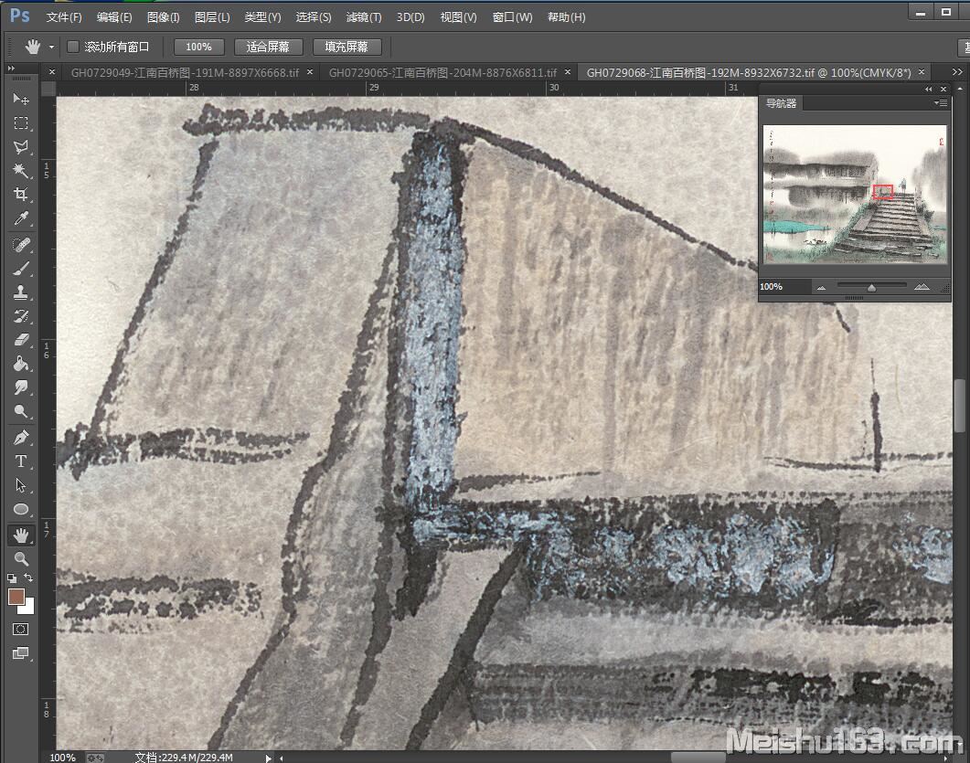This screenshot has height=763, width=970.
Task: Open the 图层(L) menu
Action: pos(212,17)
